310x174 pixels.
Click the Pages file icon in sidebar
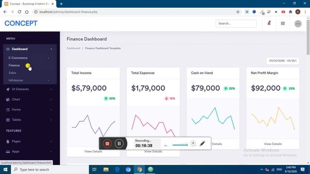click(8, 142)
